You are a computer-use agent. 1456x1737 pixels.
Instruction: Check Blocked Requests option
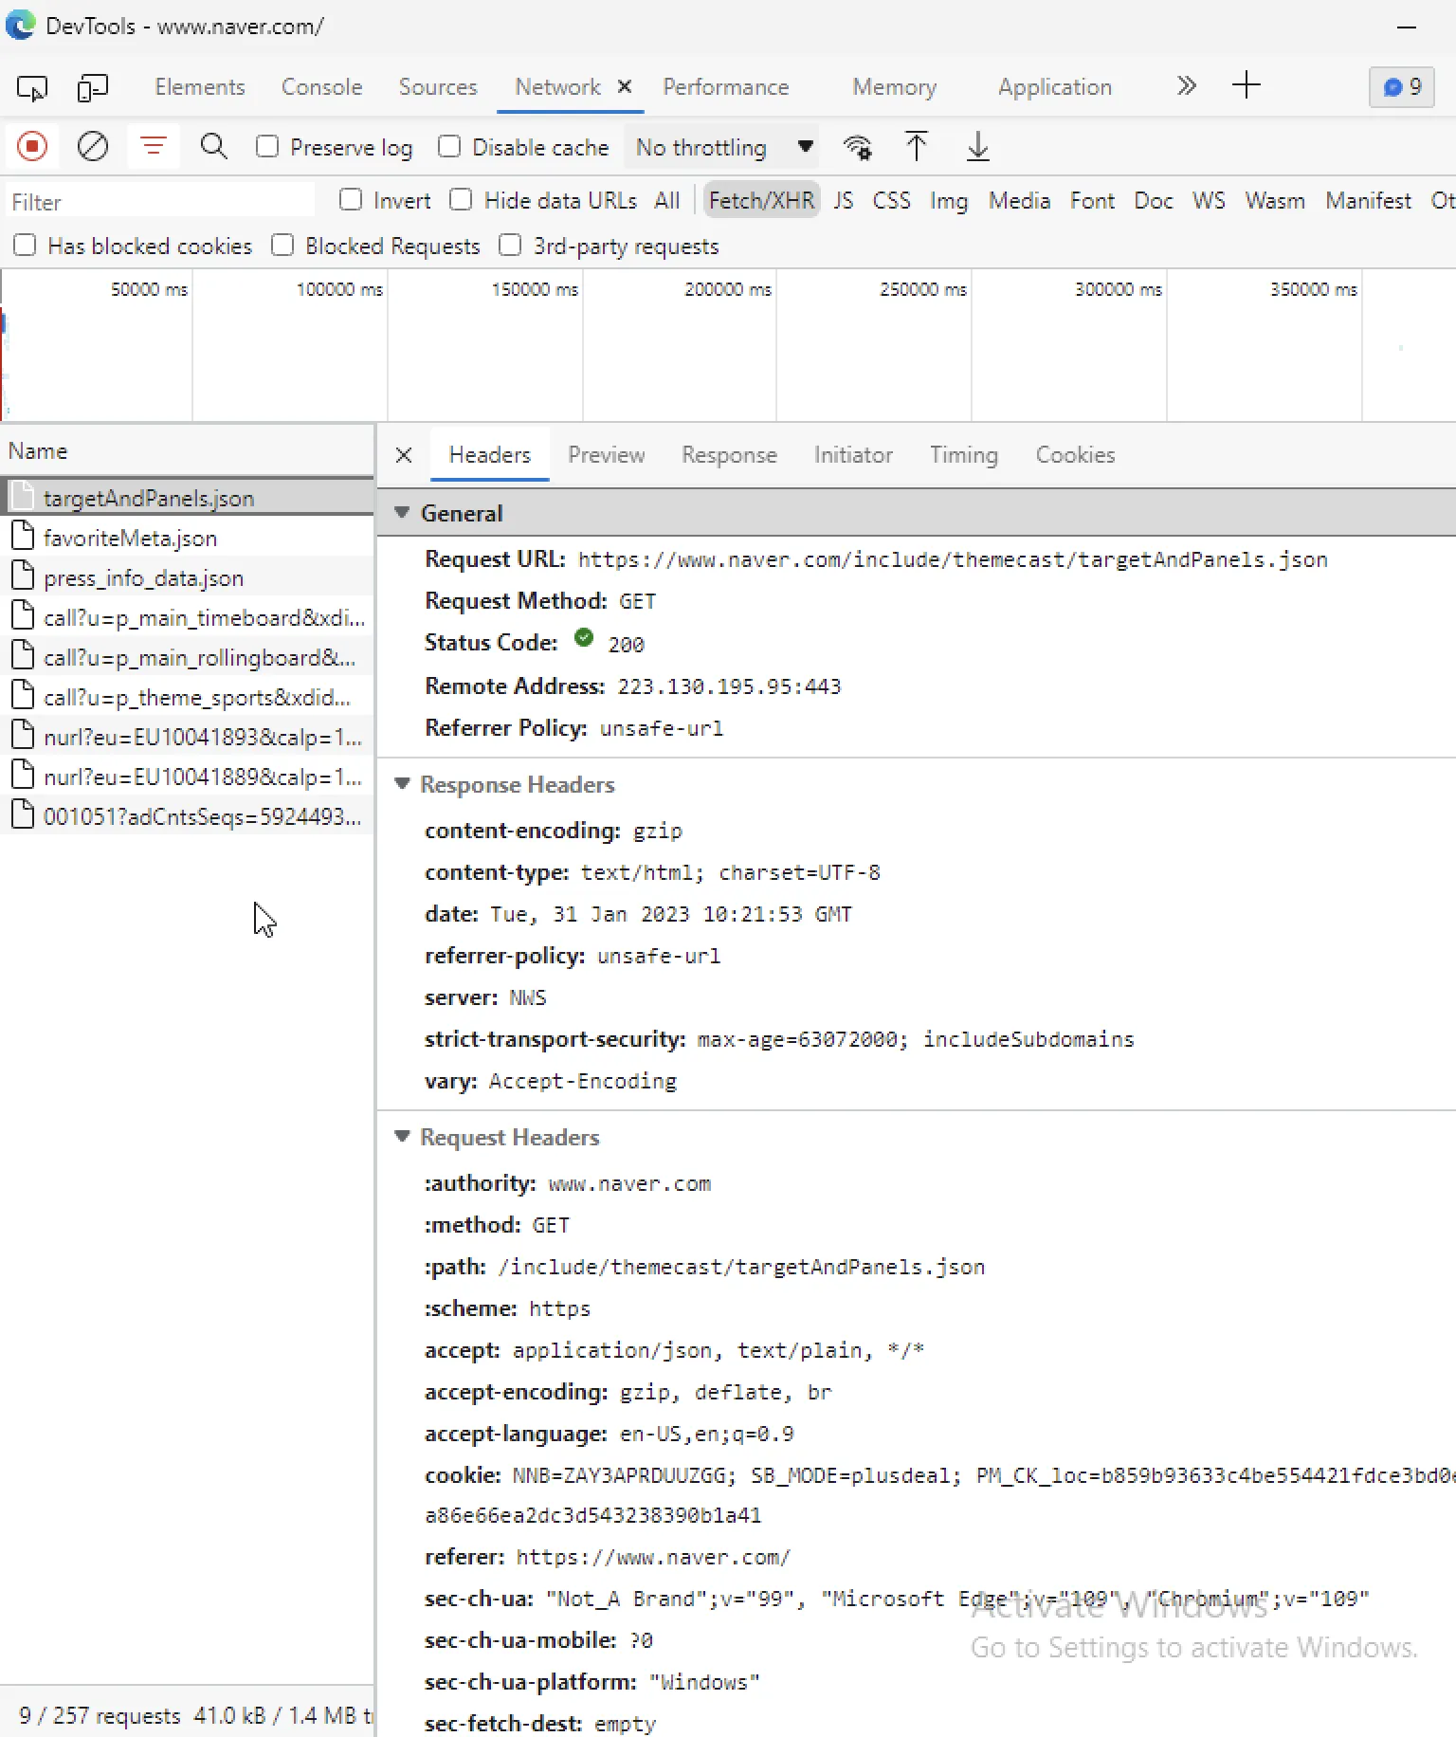coord(282,246)
